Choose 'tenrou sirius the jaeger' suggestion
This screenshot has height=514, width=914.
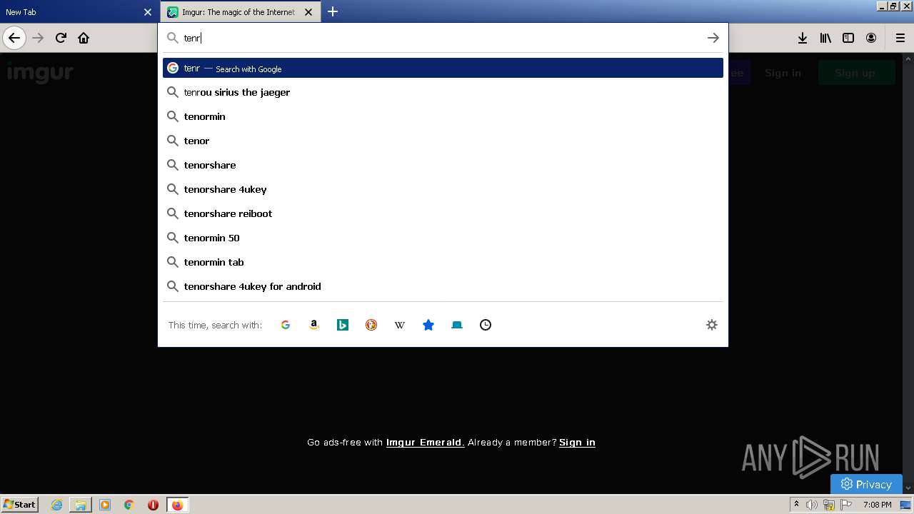click(x=443, y=92)
